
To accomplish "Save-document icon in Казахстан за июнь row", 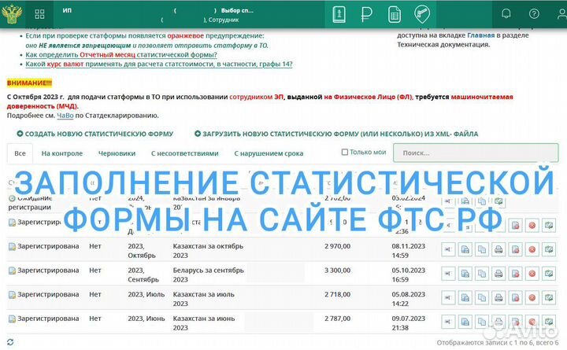I will 465,322.
